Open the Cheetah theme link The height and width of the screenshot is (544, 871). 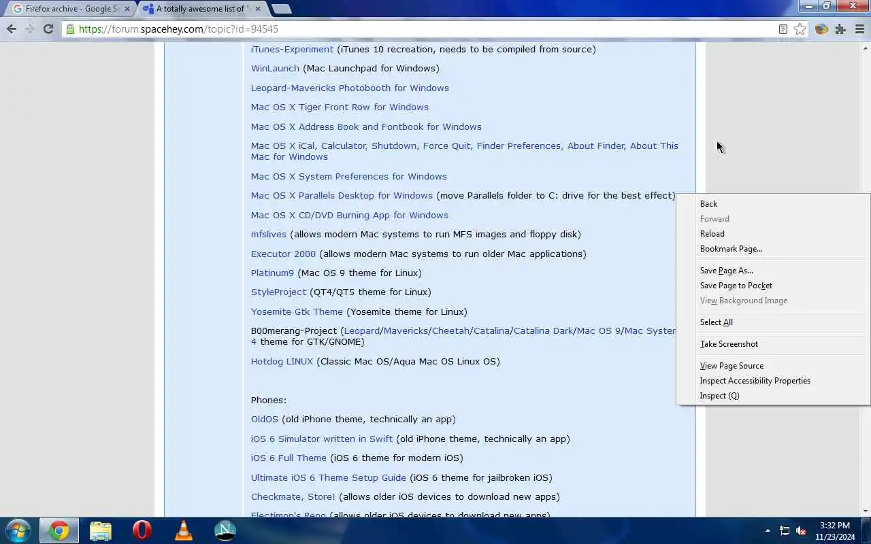tap(450, 330)
